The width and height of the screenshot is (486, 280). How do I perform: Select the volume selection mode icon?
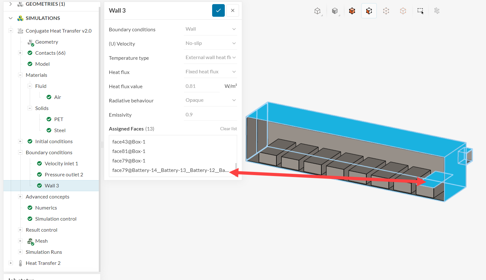(352, 10)
